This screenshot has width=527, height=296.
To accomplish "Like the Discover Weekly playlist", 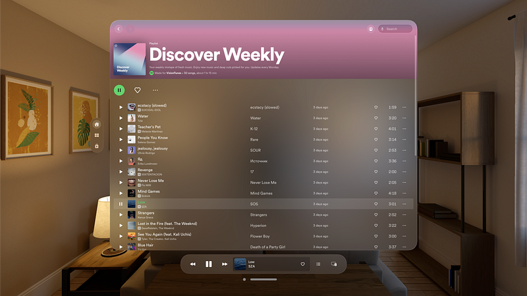I will tap(138, 90).
